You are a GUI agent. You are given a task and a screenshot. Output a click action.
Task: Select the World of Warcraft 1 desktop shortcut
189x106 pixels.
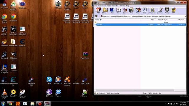click(67, 5)
